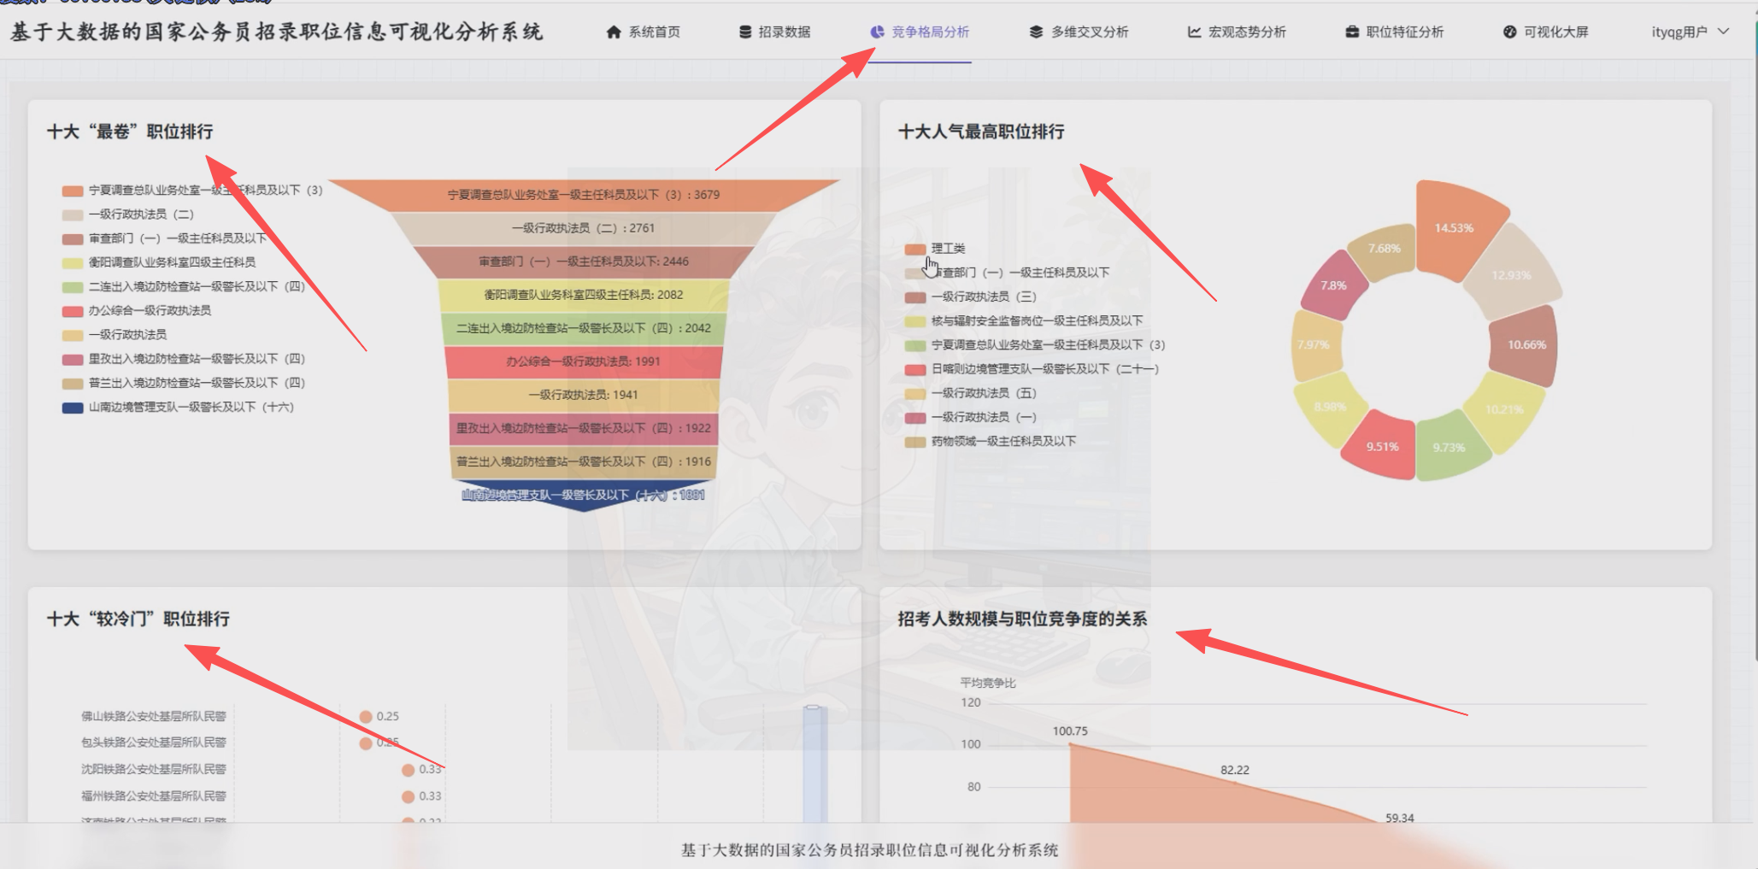Toggle funnel legend entry 一级行政执法员 (二)

pos(128,214)
